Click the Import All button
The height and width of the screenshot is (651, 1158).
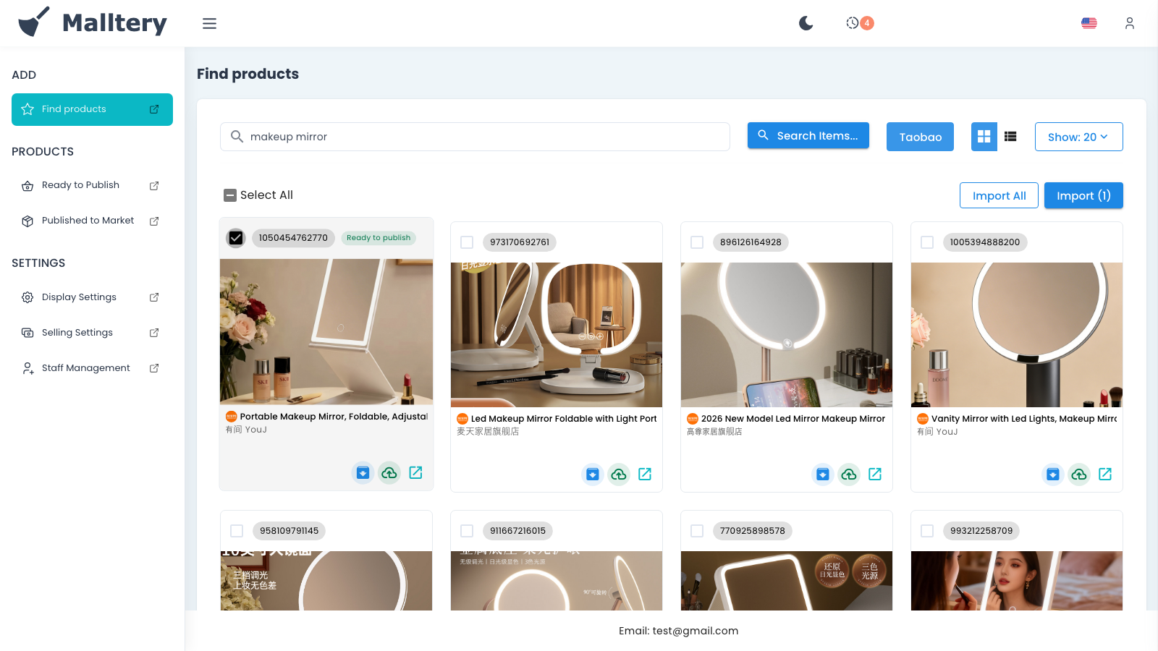[999, 195]
